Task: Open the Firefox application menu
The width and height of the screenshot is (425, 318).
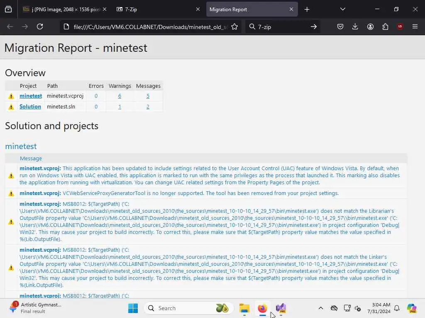Action: [x=415, y=27]
